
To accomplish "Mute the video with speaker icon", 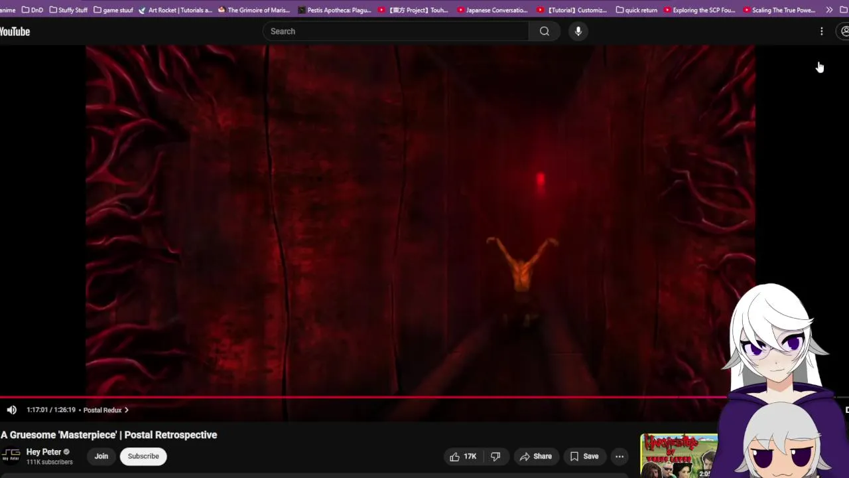I will tap(11, 410).
